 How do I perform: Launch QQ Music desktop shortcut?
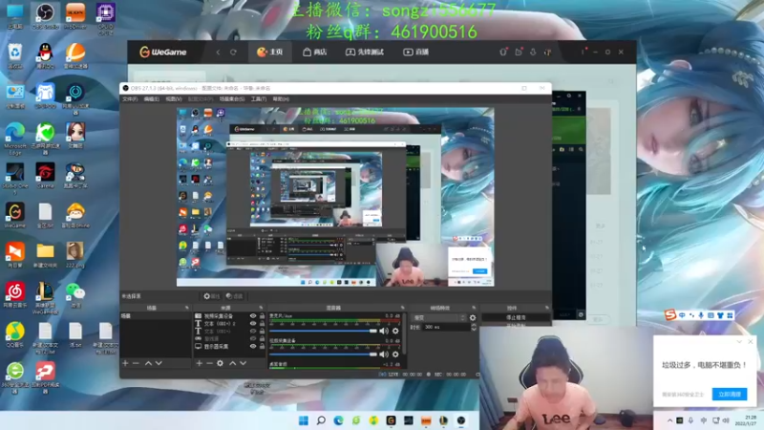15,335
